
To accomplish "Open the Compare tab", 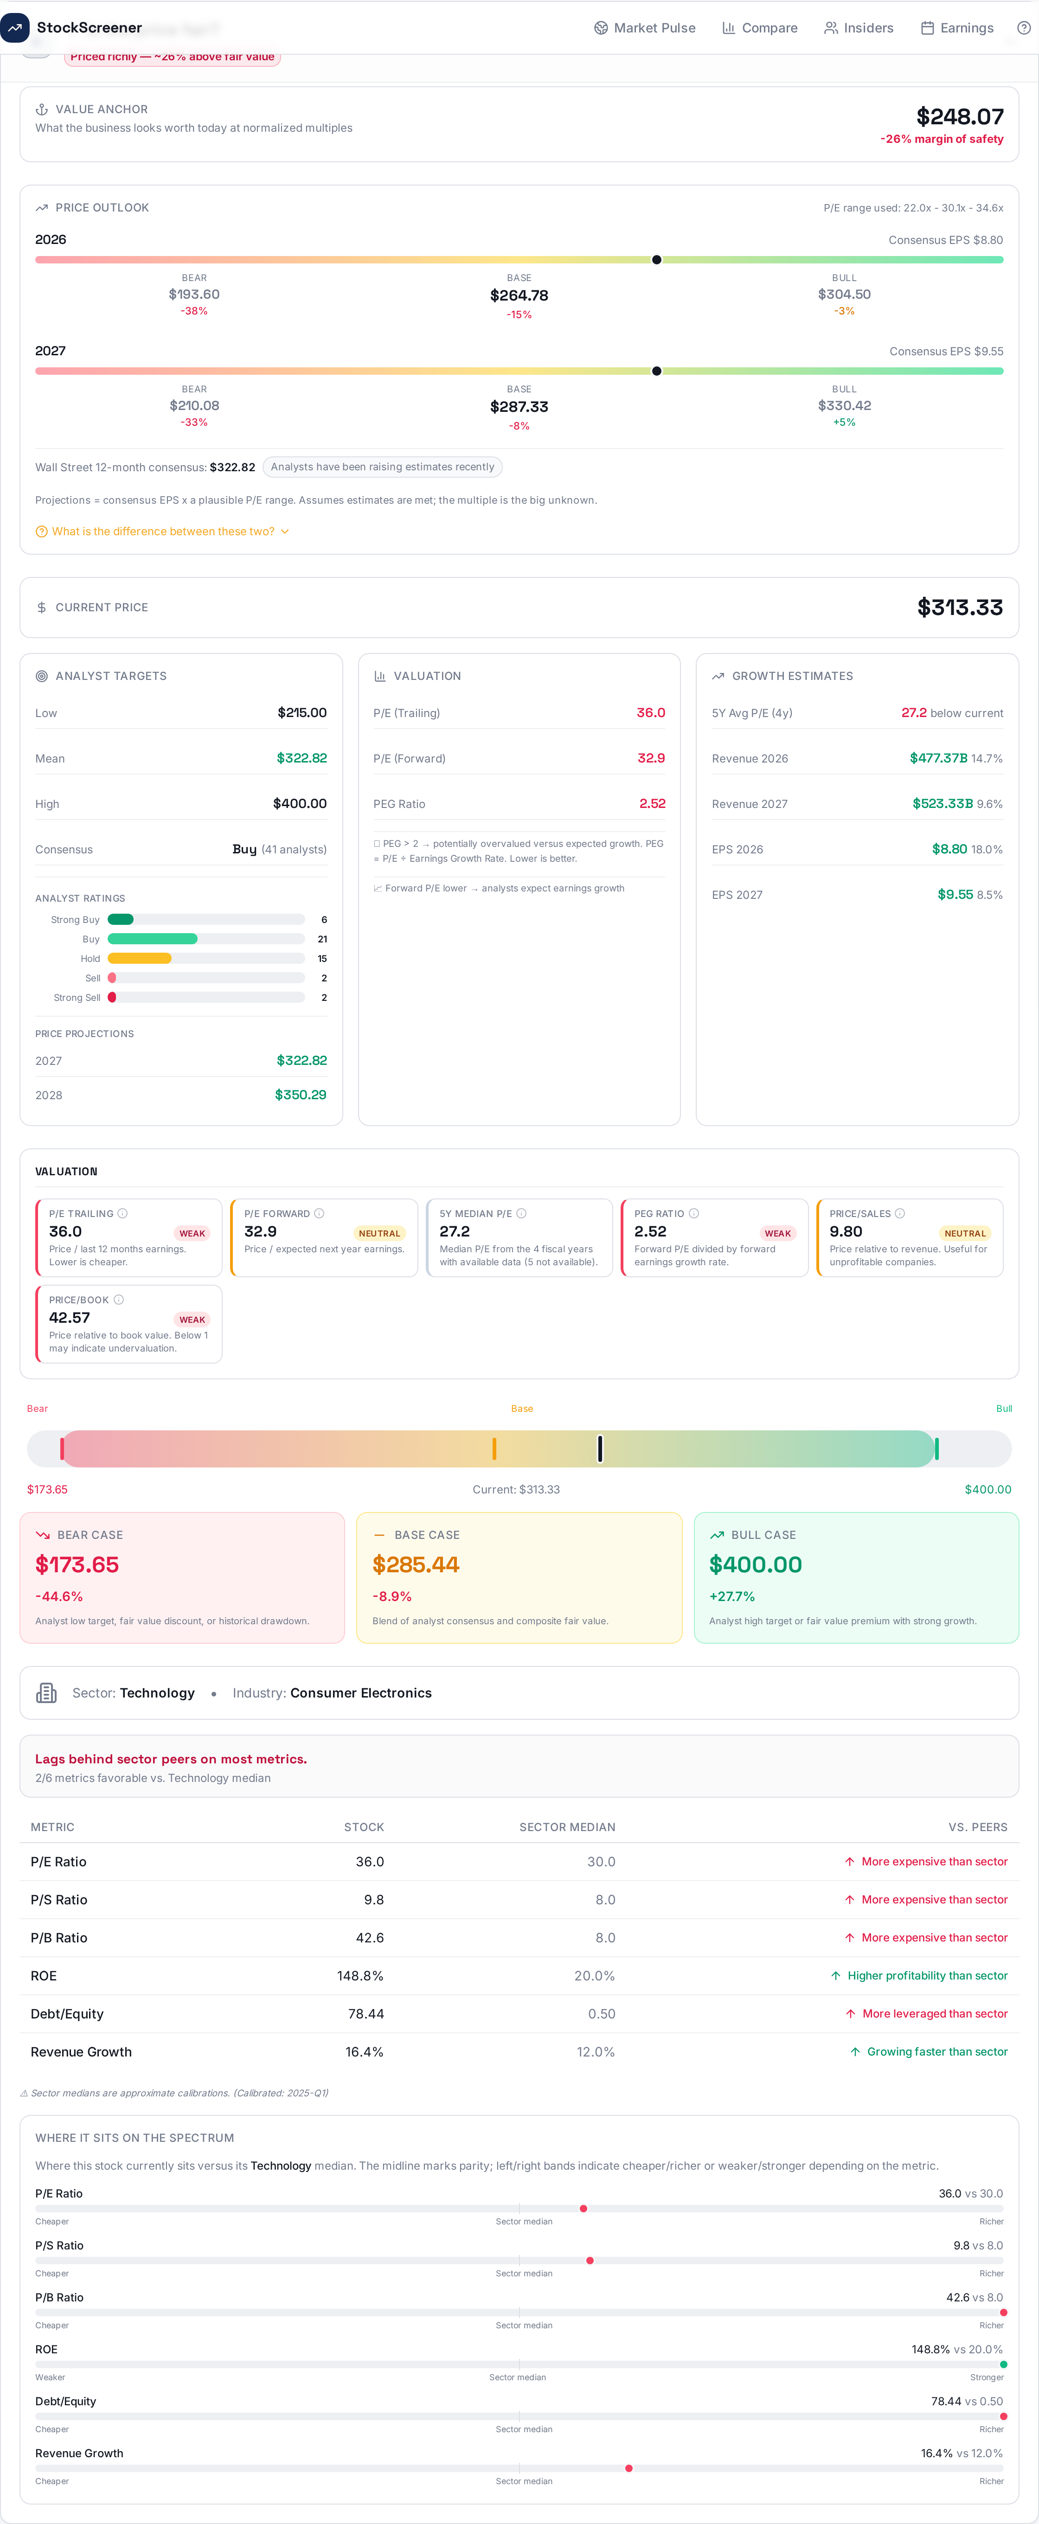I will click(760, 27).
